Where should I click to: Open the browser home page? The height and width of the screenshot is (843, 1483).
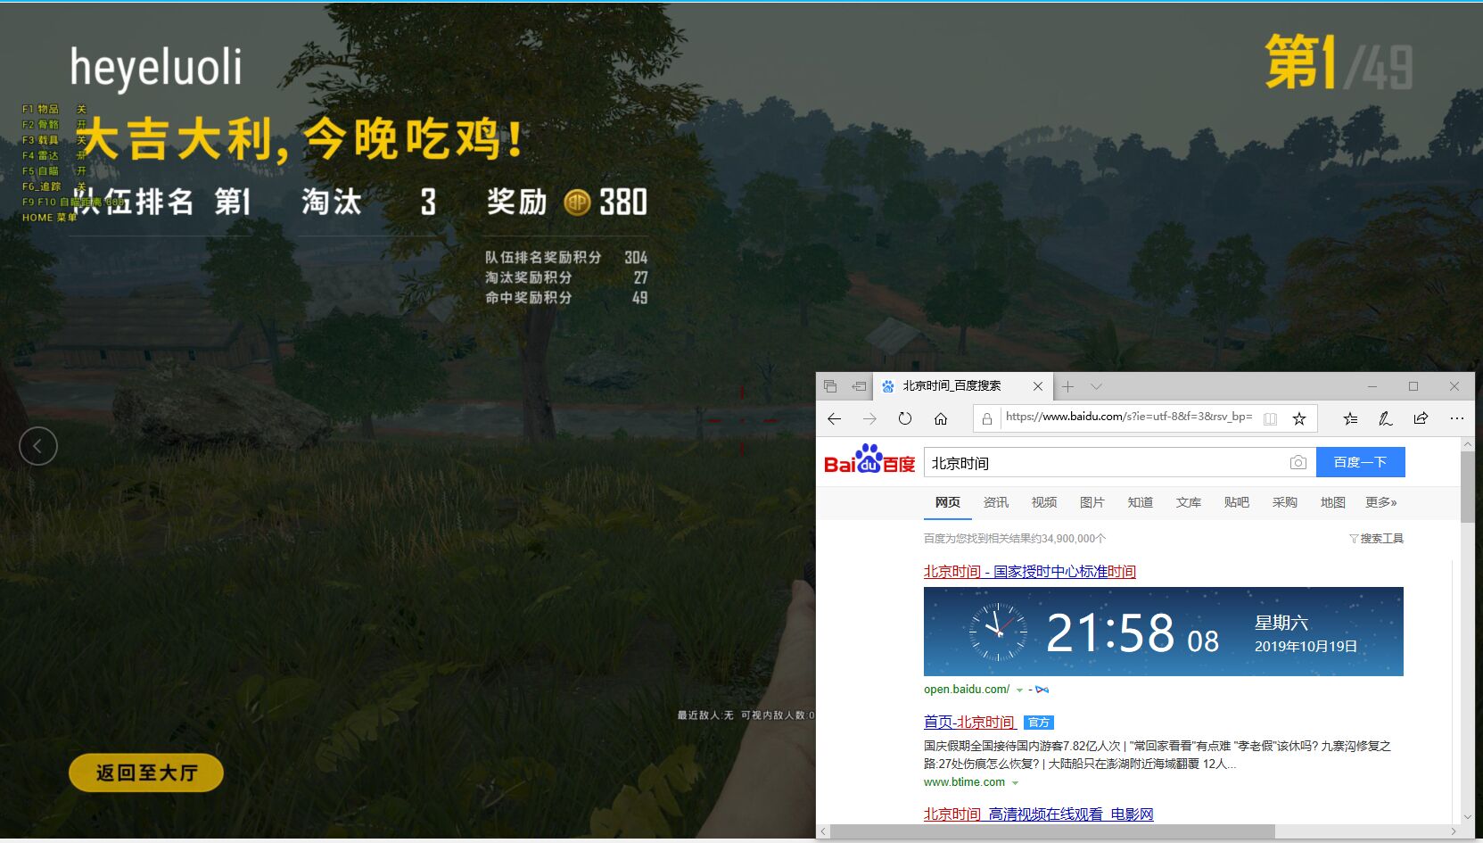click(941, 418)
